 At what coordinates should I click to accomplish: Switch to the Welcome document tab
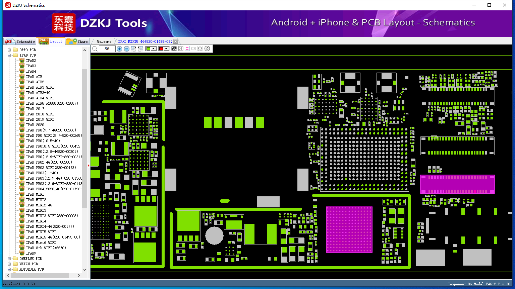point(104,41)
